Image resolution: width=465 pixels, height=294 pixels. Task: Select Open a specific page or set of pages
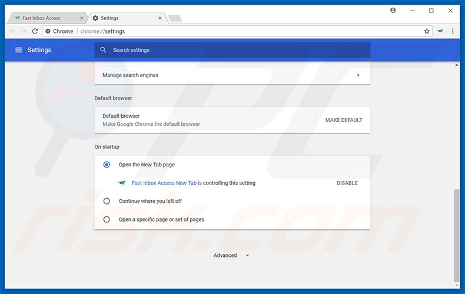(x=107, y=219)
